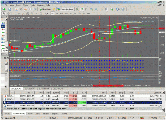This screenshot has height=120, width=166.
Task: Select the Equidistant Channel tool
Action: 28,14
